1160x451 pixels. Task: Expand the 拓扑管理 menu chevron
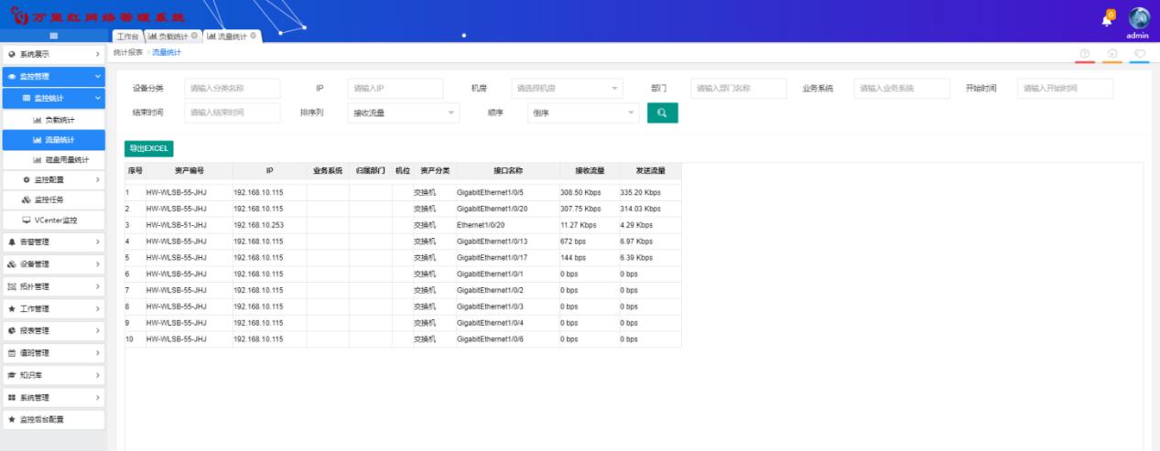point(97,286)
